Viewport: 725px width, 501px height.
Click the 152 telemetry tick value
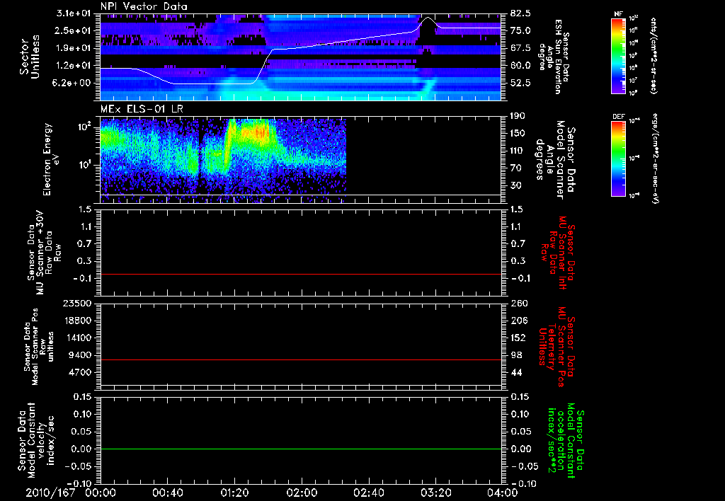tap(518, 338)
